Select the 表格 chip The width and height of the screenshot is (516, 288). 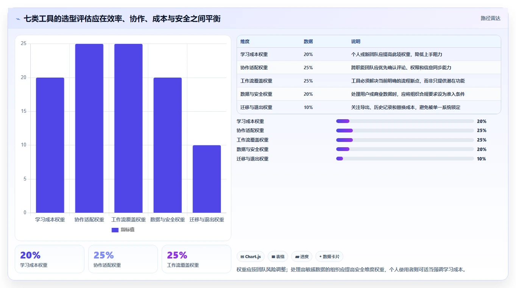click(x=278, y=257)
